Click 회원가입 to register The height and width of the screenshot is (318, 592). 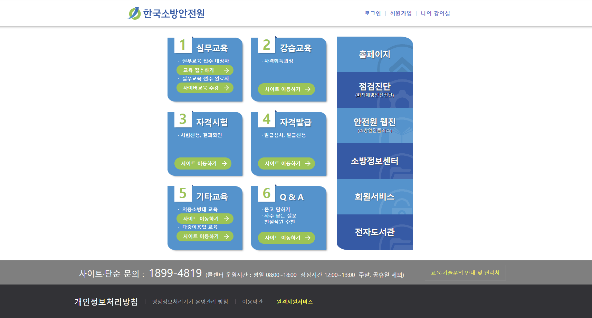click(400, 13)
